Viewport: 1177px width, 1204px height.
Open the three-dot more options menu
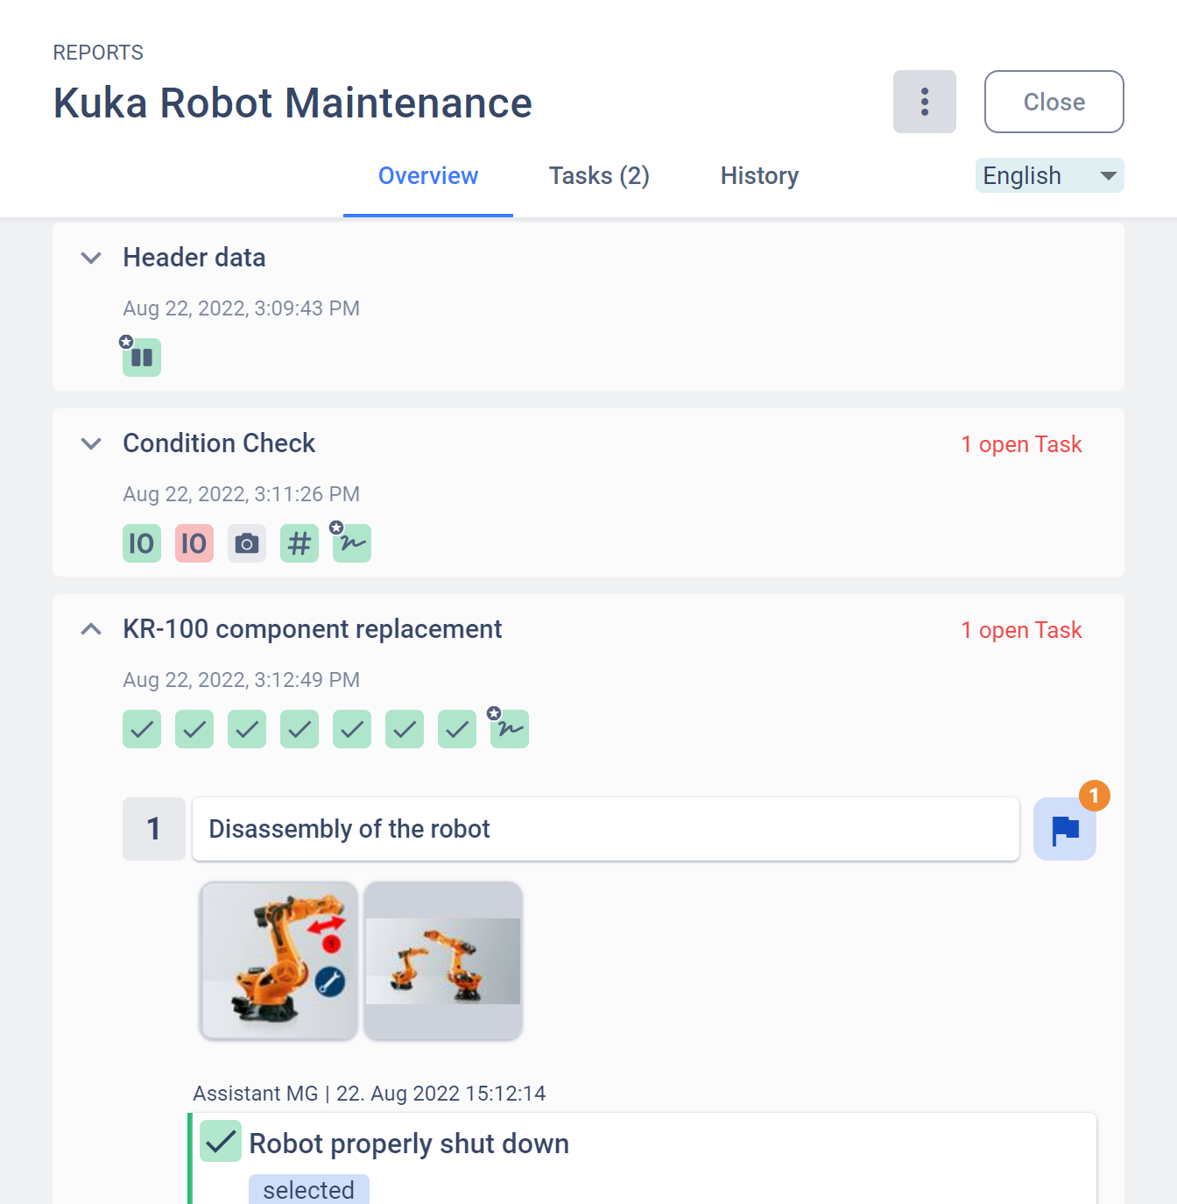pyautogui.click(x=924, y=102)
